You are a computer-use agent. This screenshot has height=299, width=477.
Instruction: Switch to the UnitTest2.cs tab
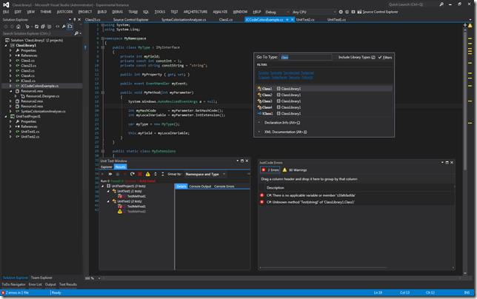coord(305,20)
